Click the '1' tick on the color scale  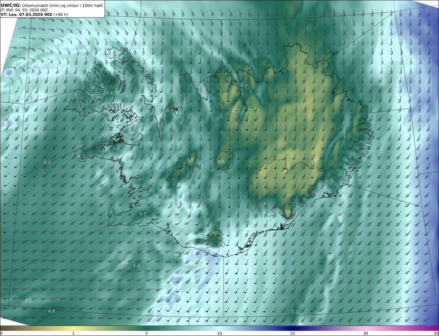73,333
